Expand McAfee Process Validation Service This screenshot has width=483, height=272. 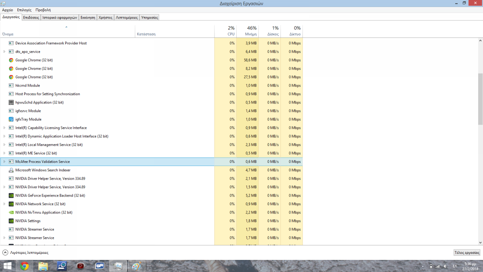coord(4,162)
